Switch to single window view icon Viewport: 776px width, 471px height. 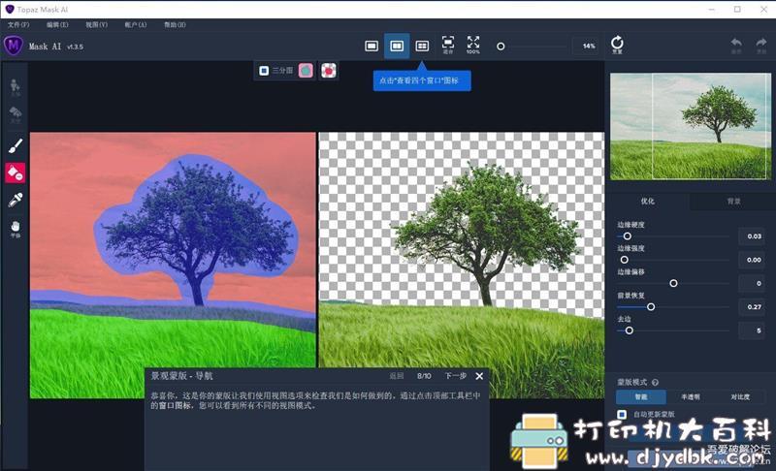pos(372,46)
